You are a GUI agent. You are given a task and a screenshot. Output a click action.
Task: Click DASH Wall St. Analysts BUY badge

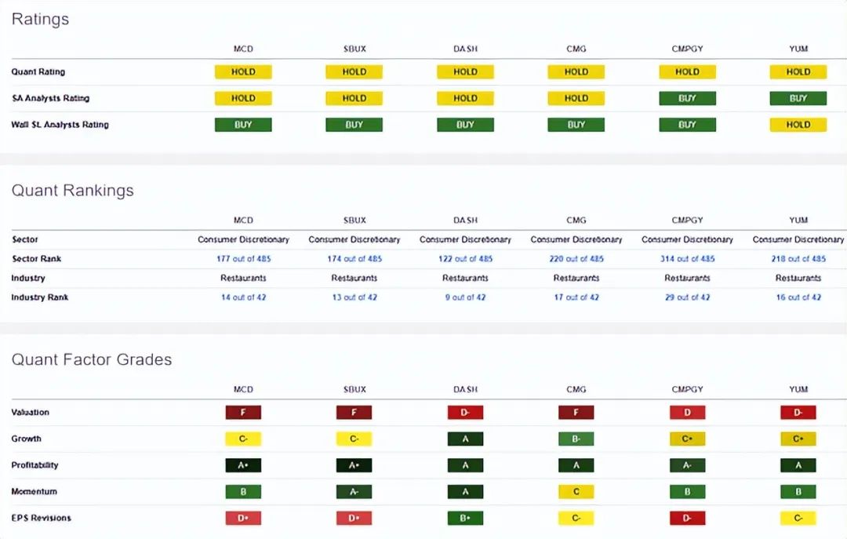pyautogui.click(x=465, y=125)
